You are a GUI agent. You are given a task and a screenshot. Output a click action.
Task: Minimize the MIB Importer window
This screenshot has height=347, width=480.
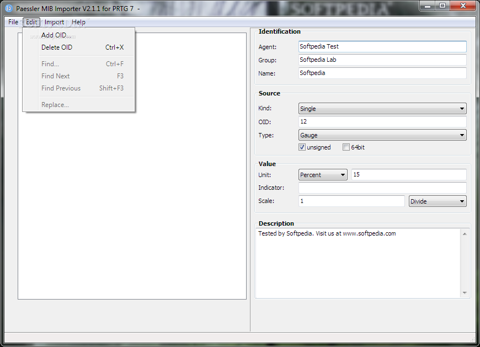click(x=428, y=6)
